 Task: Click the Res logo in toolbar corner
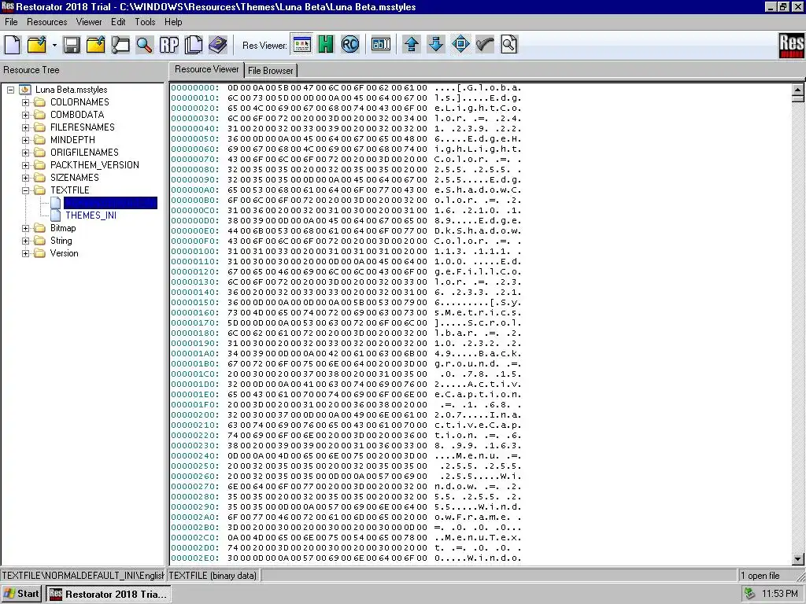pyautogui.click(x=791, y=45)
